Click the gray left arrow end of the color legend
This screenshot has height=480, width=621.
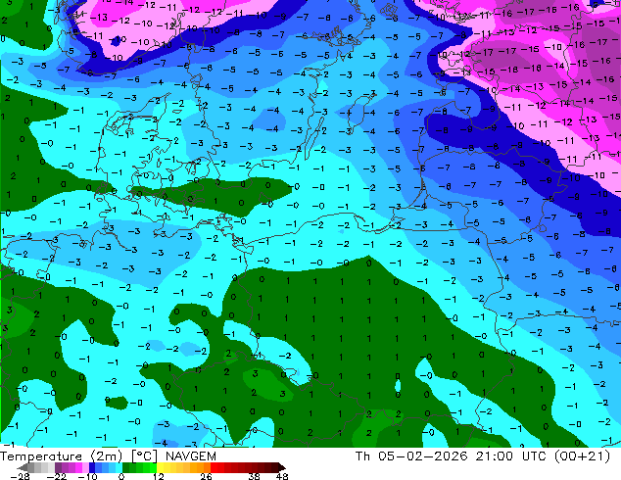click(x=22, y=467)
